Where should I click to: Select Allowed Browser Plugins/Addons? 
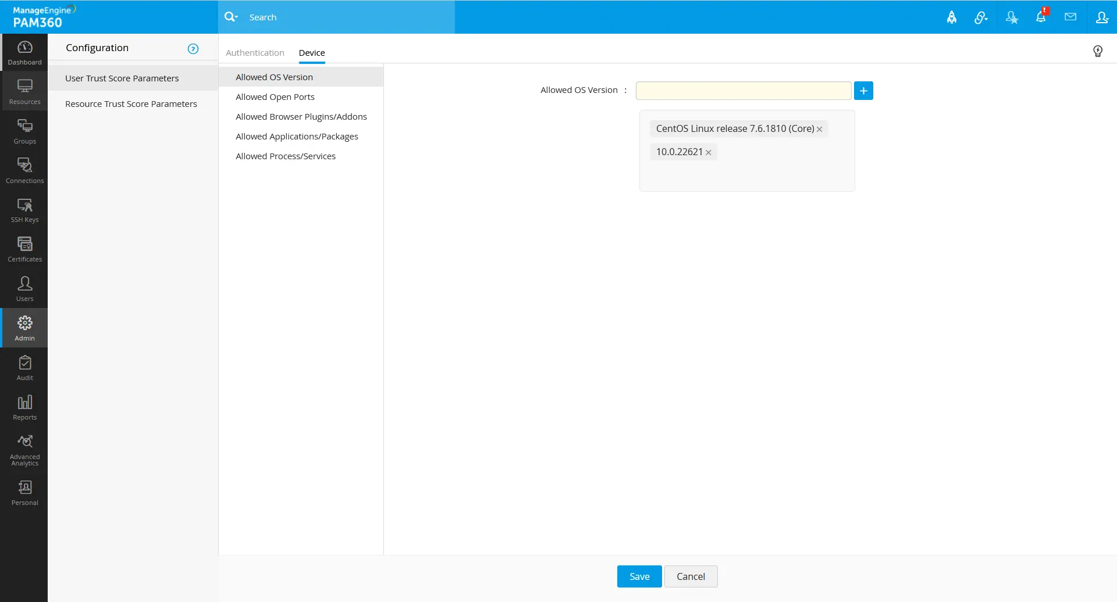pyautogui.click(x=301, y=117)
